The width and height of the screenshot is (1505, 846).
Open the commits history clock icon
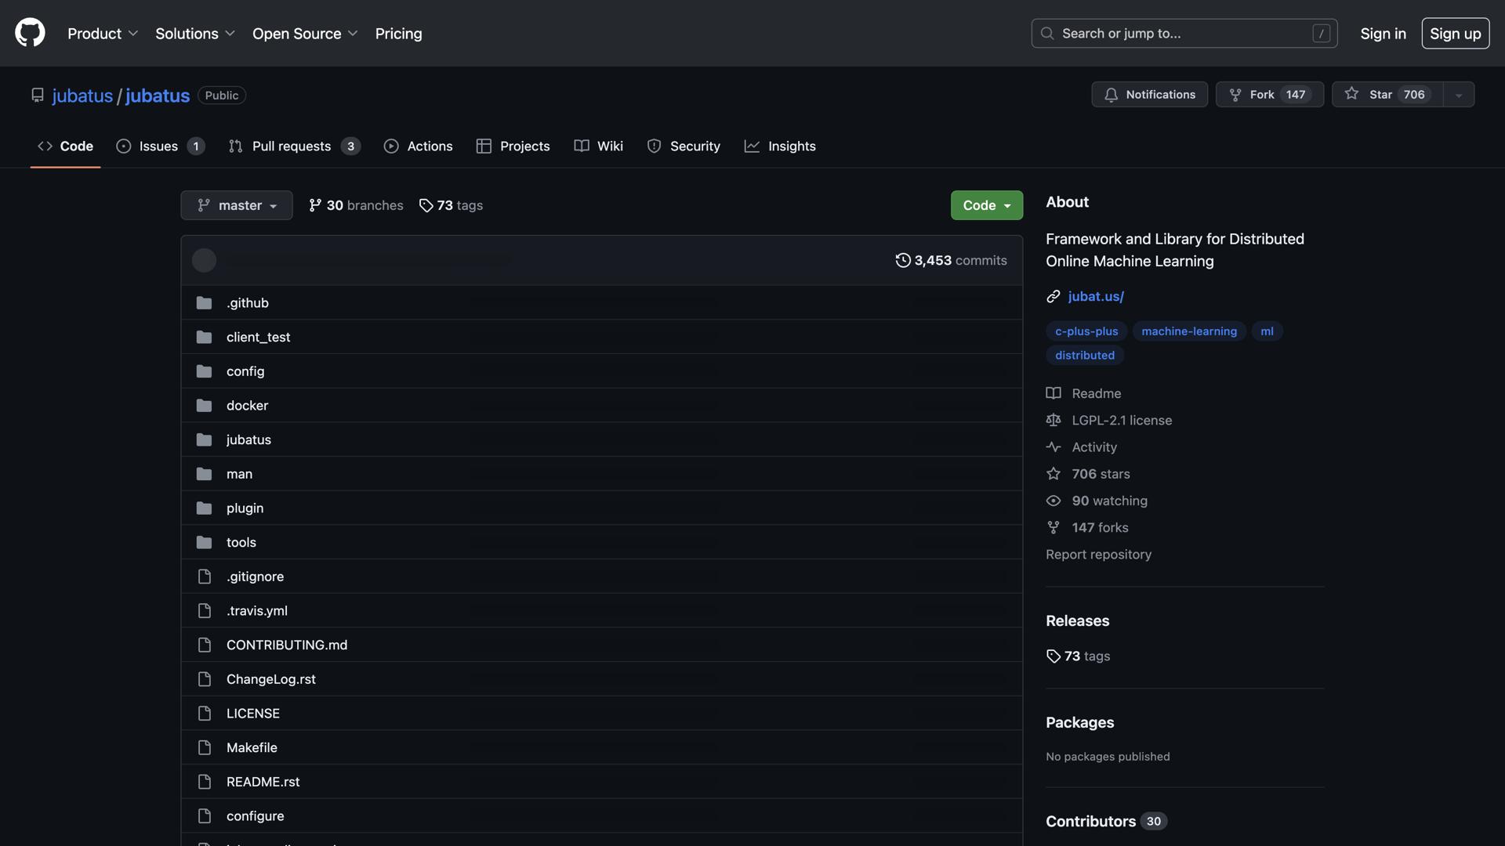[x=903, y=260]
